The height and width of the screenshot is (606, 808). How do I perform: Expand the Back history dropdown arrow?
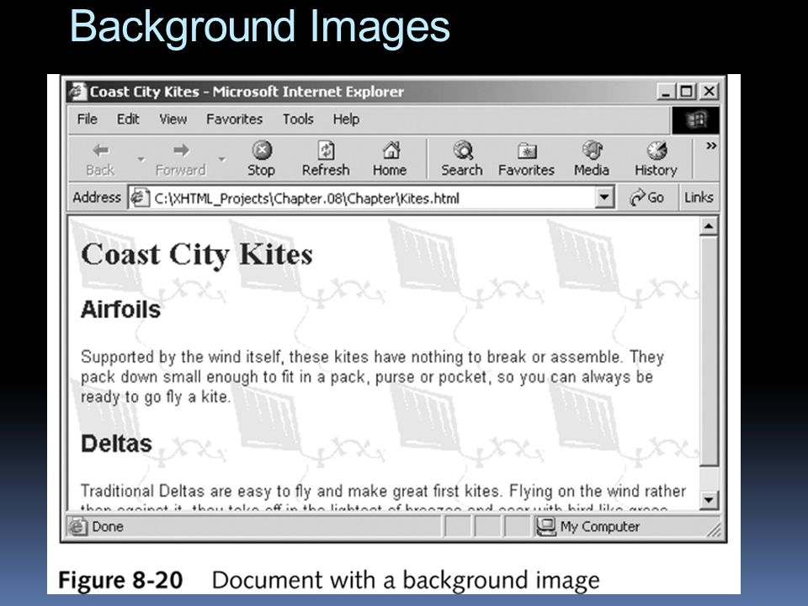click(141, 159)
